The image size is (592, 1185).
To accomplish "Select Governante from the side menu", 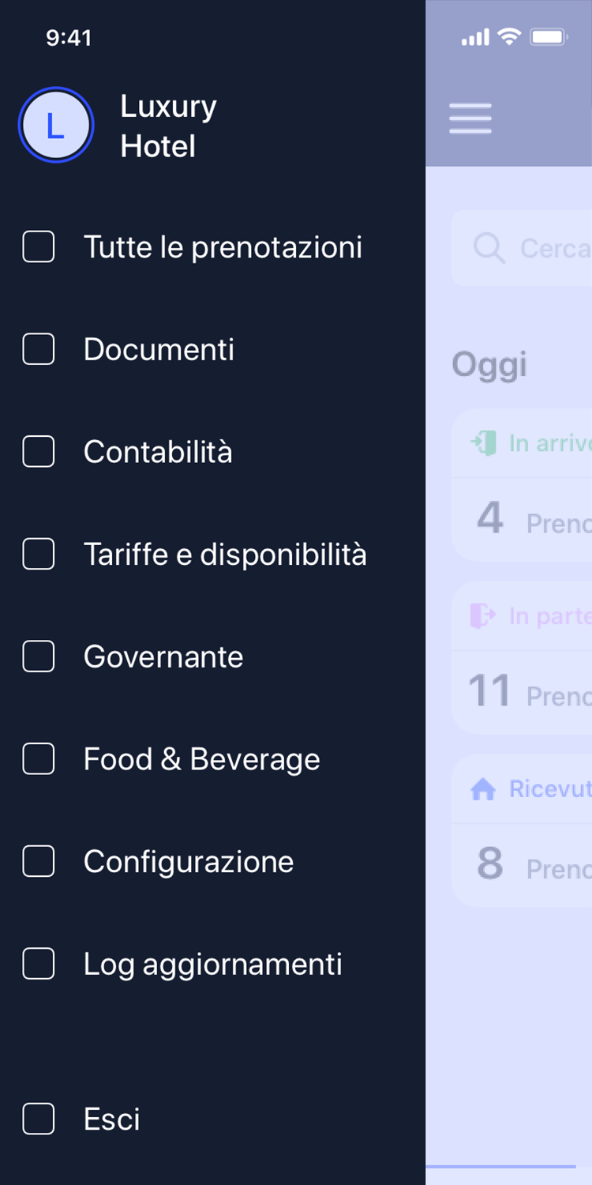I will click(x=163, y=657).
